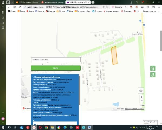This screenshot has width=162, height=130.
Task: Click the cadastral number search field
Action: click(x=56, y=60)
